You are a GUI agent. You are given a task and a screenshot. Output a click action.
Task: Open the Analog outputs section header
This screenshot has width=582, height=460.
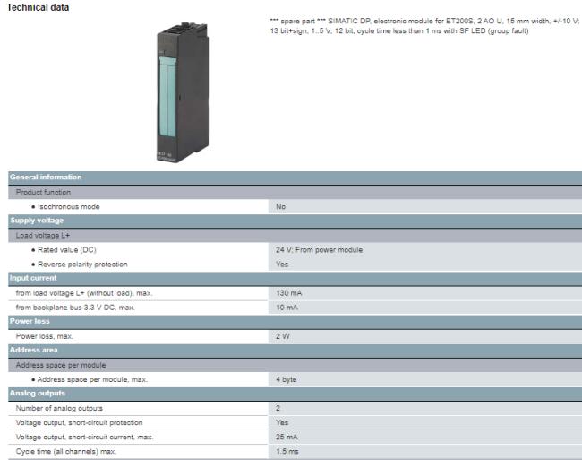(39, 393)
